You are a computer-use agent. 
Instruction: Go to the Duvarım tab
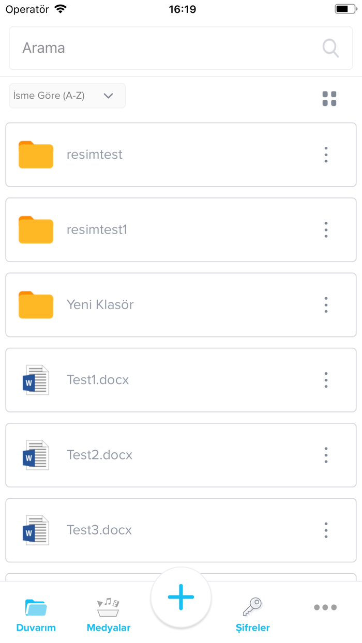[36, 616]
